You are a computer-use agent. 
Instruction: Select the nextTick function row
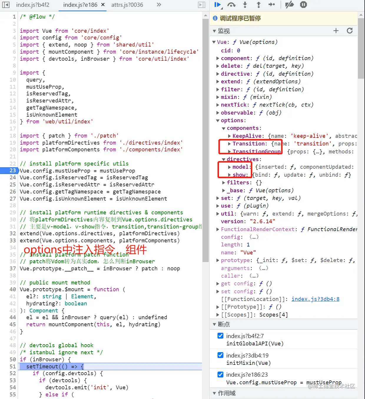pyautogui.click(x=267, y=105)
